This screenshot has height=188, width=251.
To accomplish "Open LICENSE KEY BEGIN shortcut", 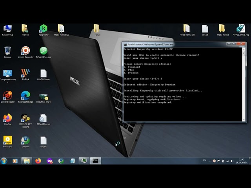I will 25,121.
